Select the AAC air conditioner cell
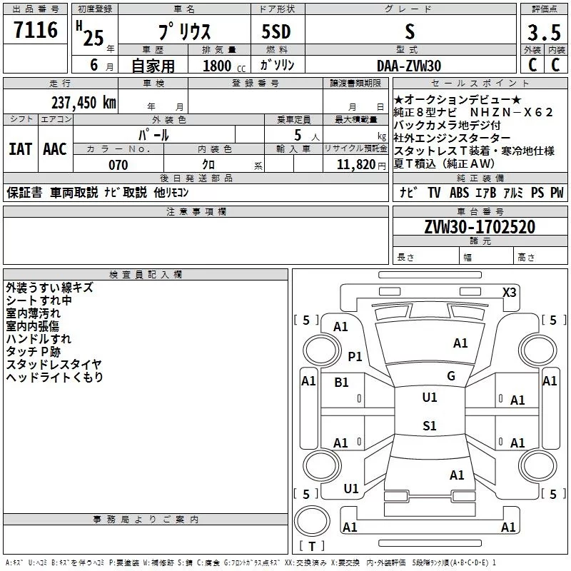This screenshot has width=571, height=571. 55,148
